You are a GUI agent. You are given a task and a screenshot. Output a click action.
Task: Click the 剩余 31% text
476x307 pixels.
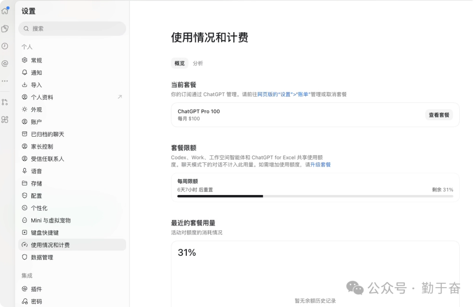pyautogui.click(x=443, y=190)
